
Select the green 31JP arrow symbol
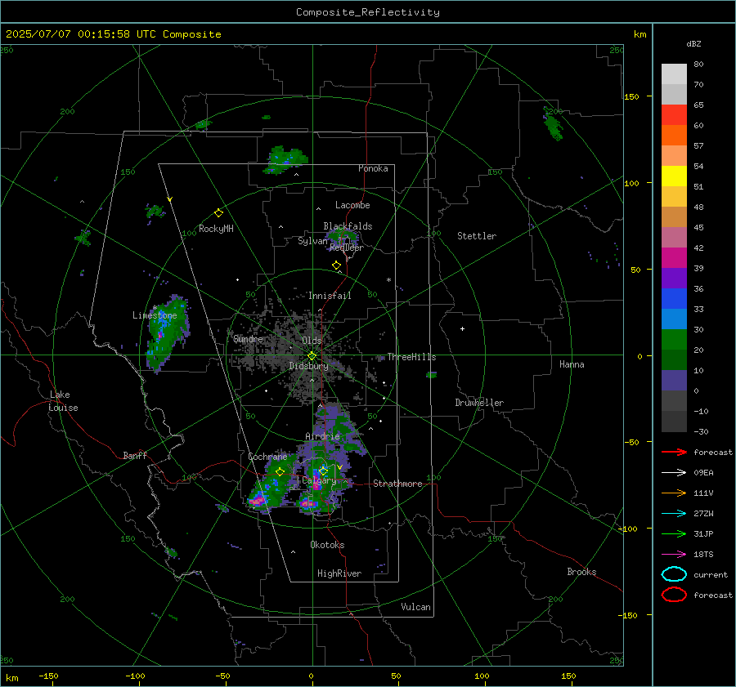click(x=674, y=533)
